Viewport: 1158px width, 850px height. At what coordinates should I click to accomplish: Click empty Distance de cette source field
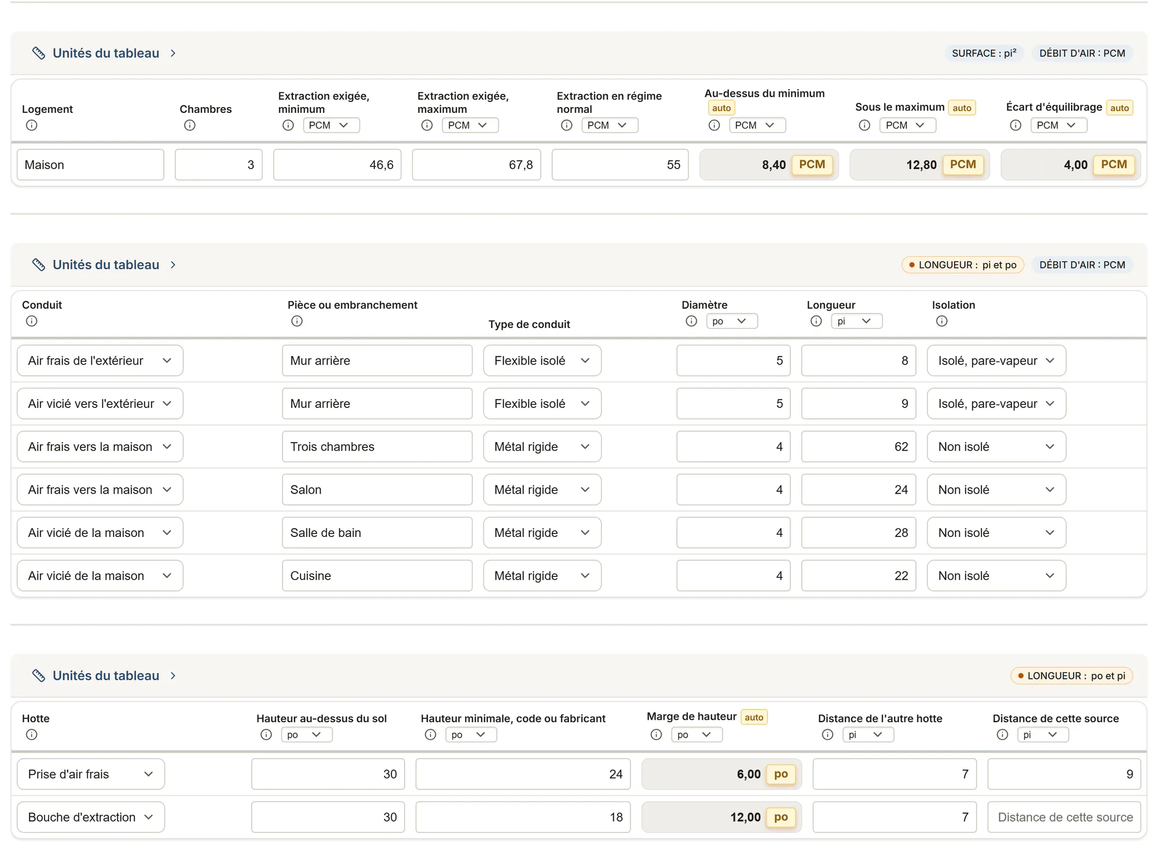click(1064, 817)
